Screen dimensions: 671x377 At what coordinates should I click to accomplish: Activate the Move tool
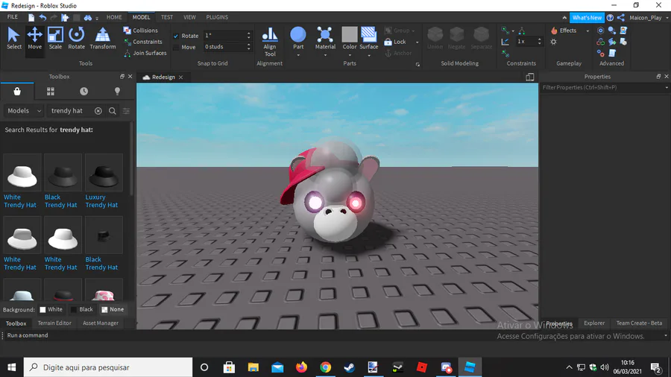[34, 39]
